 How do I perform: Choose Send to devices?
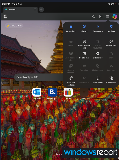(71, 69)
